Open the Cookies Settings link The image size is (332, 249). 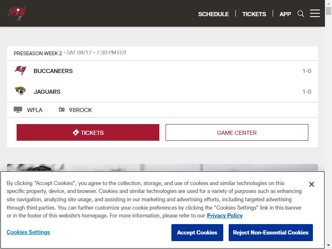[x=28, y=232]
